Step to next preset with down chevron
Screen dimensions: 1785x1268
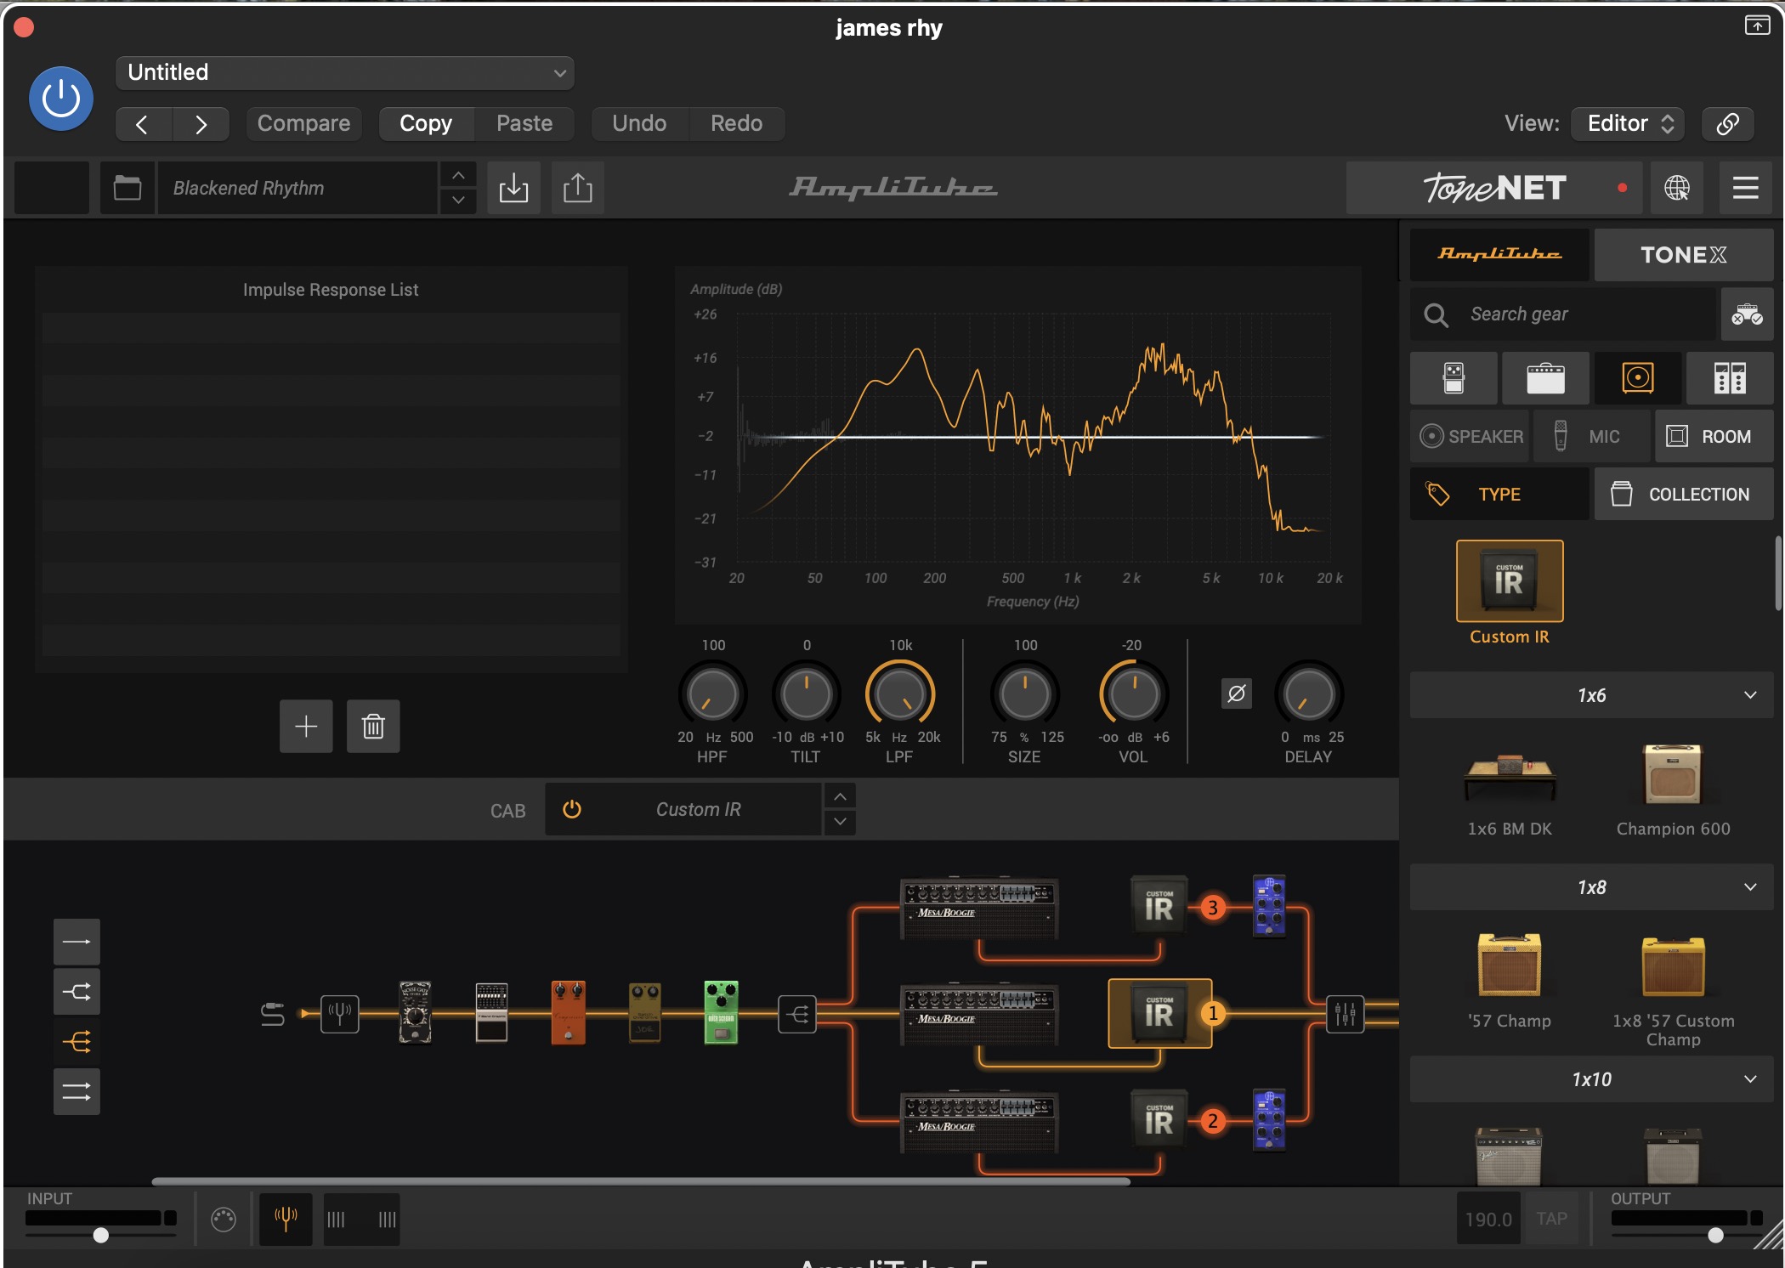tap(458, 201)
